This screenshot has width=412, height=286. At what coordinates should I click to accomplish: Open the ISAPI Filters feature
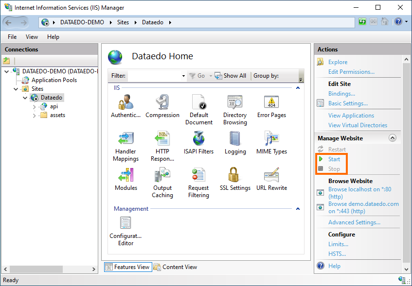pyautogui.click(x=198, y=139)
